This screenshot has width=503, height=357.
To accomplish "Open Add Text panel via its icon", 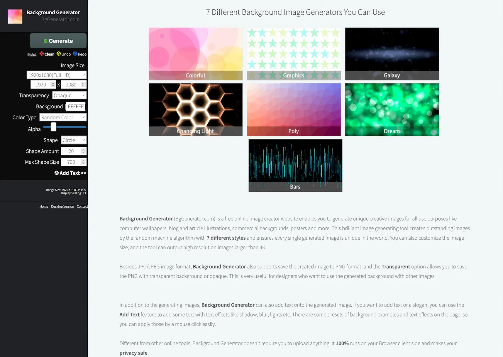I will [56, 173].
